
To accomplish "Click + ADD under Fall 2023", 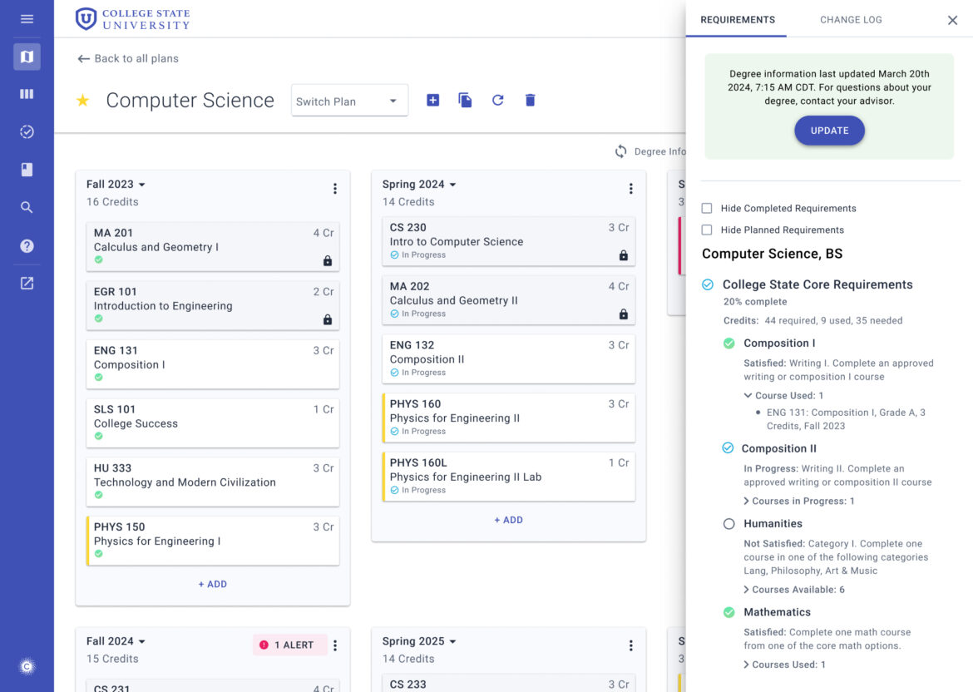I will (x=212, y=585).
